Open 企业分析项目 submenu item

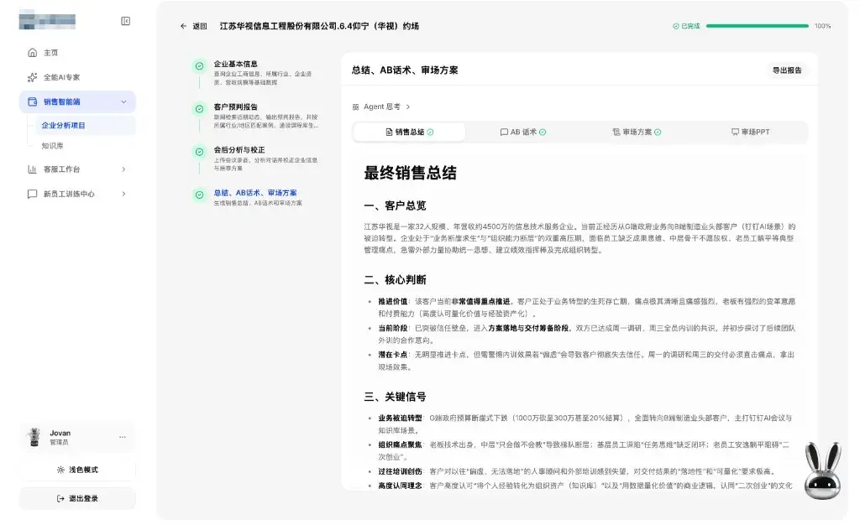pyautogui.click(x=85, y=126)
